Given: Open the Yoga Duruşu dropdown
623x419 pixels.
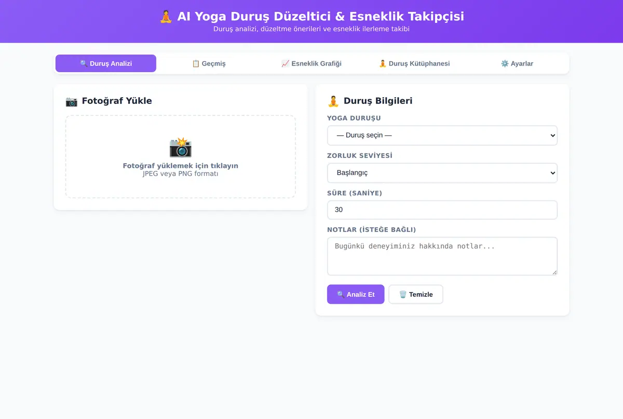Looking at the screenshot, I should click(x=442, y=135).
